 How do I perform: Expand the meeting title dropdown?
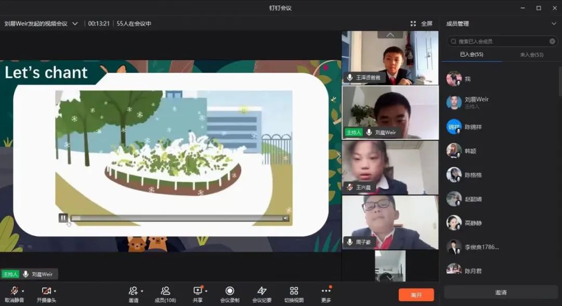pyautogui.click(x=75, y=23)
